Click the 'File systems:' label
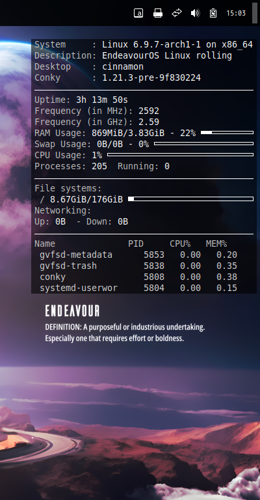 pos(68,188)
